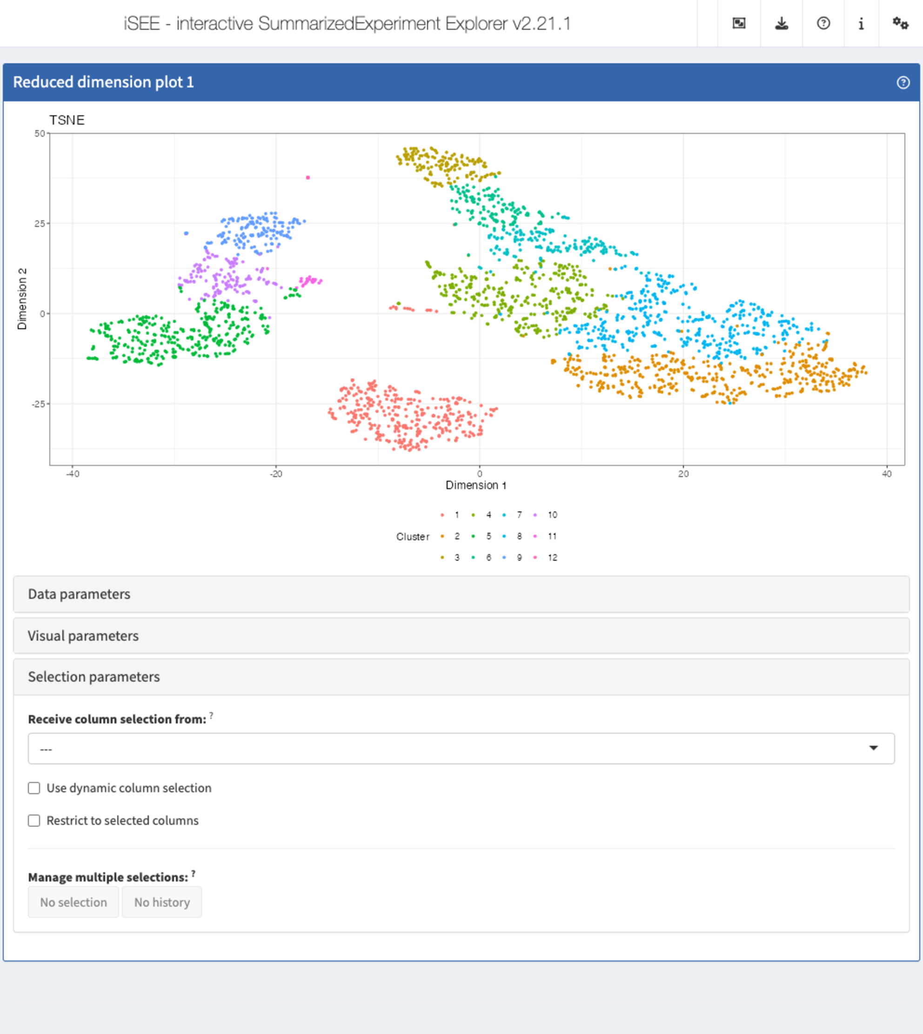The width and height of the screenshot is (923, 1034).
Task: Collapse the Selection parameters section
Action: [x=461, y=676]
